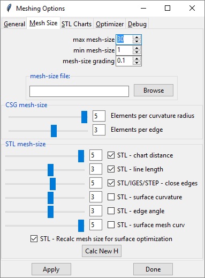Viewport: 205px width, 278px height.
Task: Click the Browse button for mesh-size file
Action: click(154, 91)
